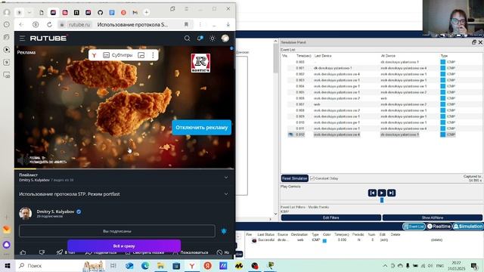Viewport: 484px width, 272px height.
Task: Click the Dmitry S. Kulyabov channel name
Action: coord(55,212)
